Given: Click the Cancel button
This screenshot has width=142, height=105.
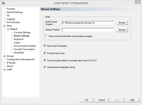Looking at the screenshot, I should pos(102,100).
